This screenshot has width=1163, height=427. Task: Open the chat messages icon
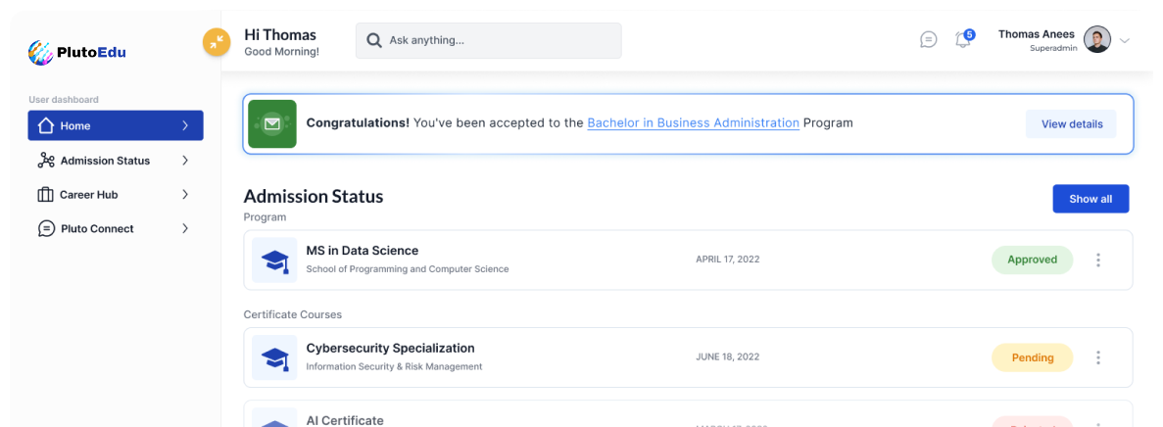click(928, 40)
